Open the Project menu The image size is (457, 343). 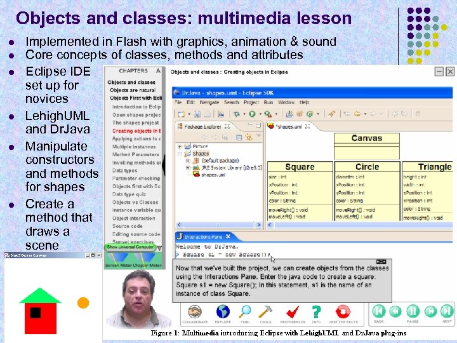point(251,103)
